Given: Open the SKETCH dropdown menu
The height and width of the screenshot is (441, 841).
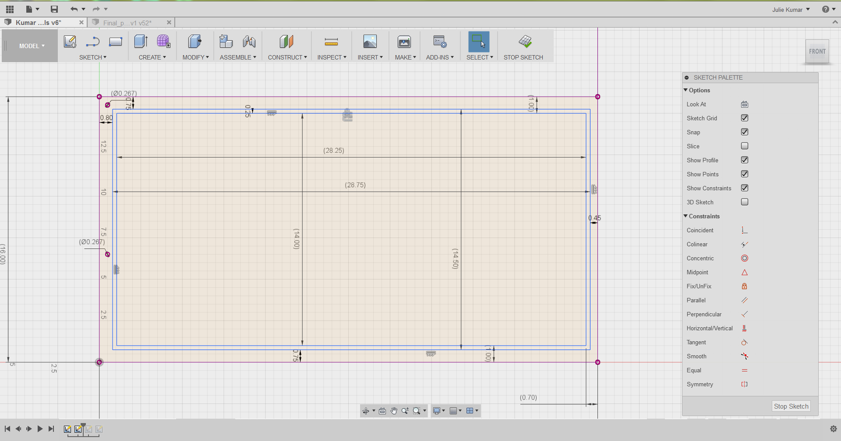Looking at the screenshot, I should 93,57.
